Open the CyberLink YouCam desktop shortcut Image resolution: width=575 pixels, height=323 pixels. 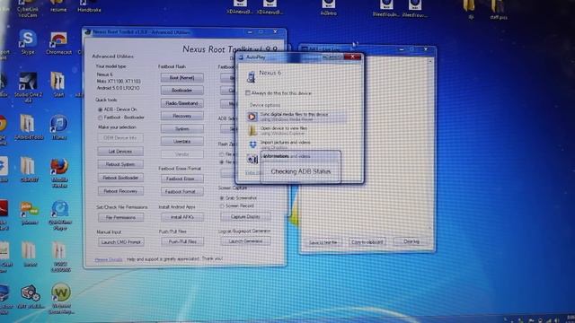point(28,8)
